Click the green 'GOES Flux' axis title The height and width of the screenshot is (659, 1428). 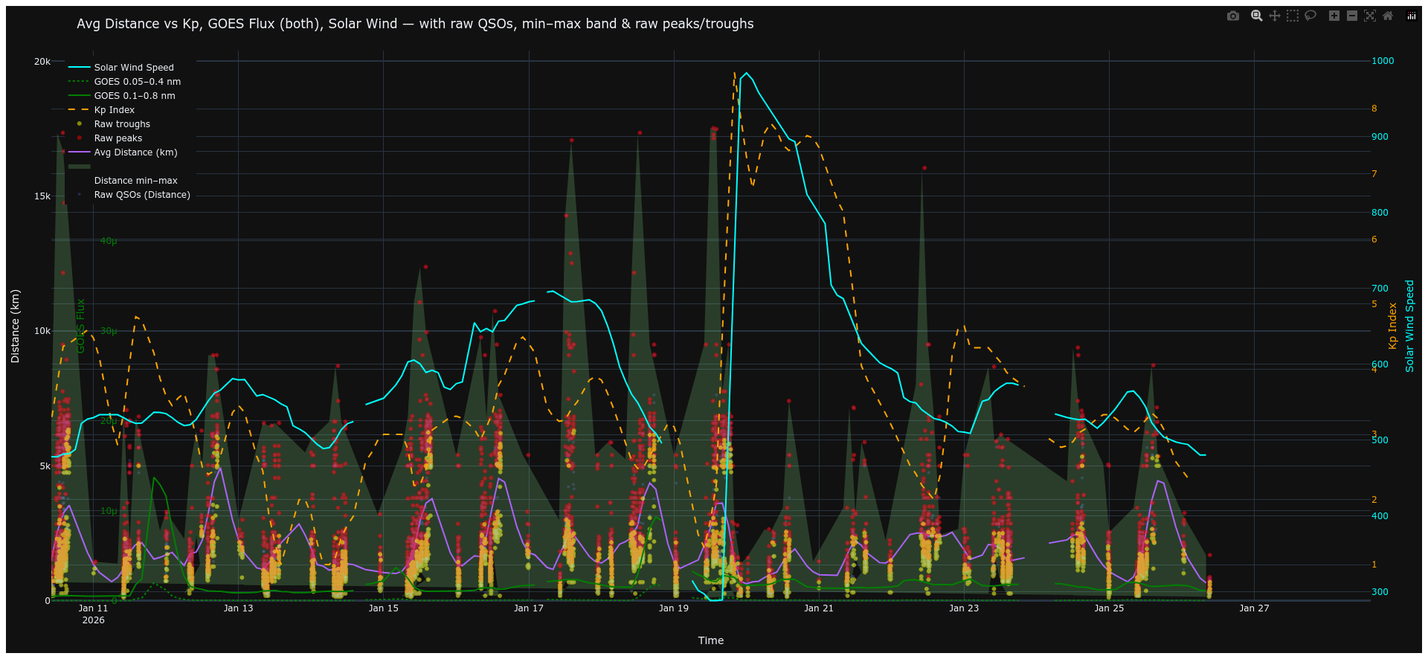pos(81,326)
